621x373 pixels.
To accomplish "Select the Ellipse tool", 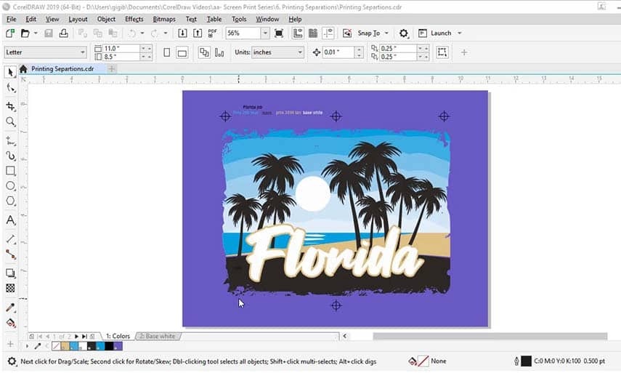I will point(11,186).
